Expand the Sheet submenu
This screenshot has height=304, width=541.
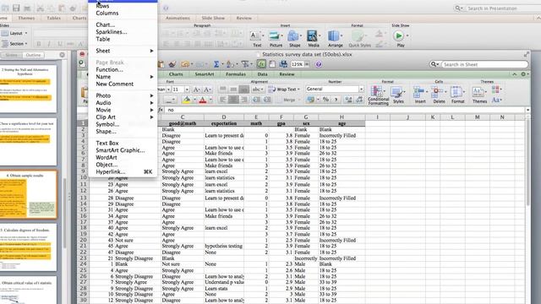[x=123, y=51]
